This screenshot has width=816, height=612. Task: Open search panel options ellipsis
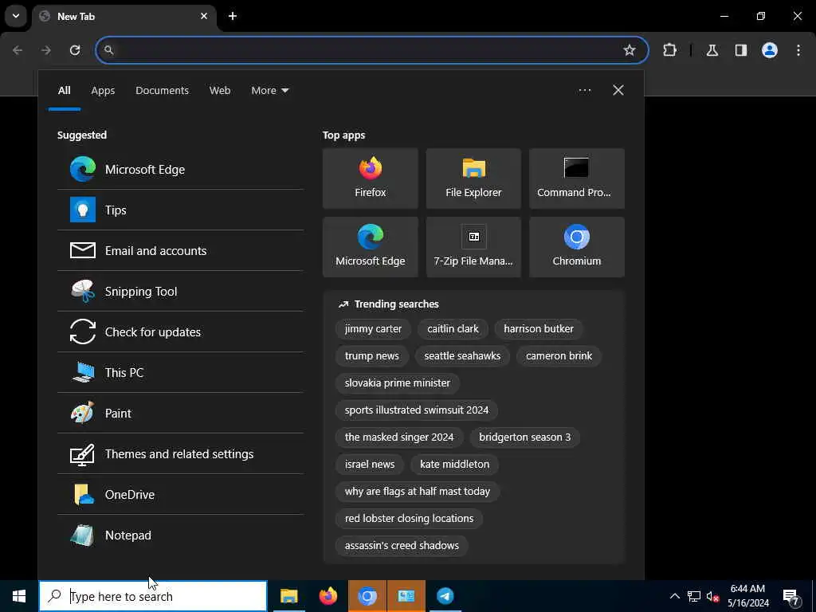pos(584,91)
